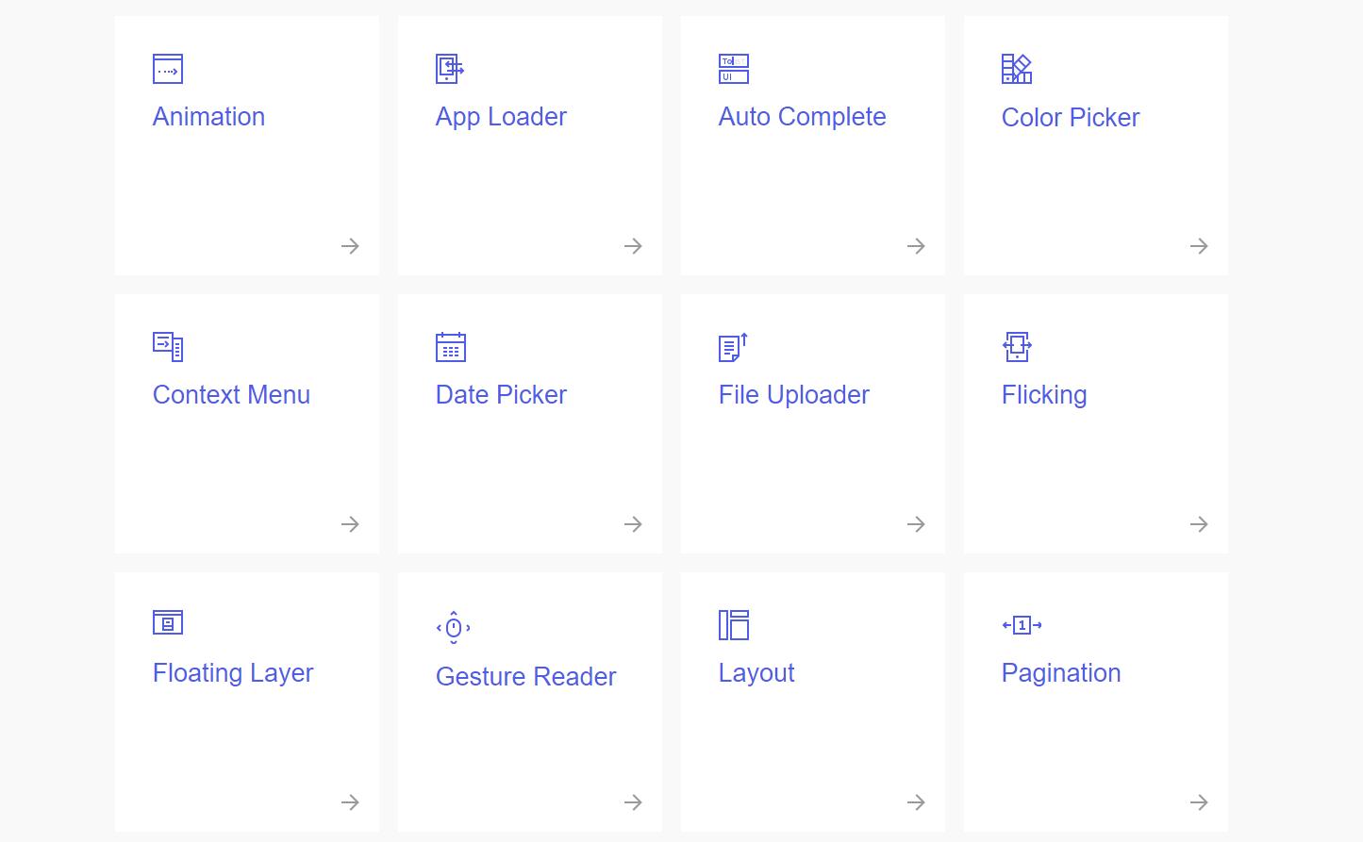Open the Animation link
The height and width of the screenshot is (842, 1363).
pyautogui.click(x=208, y=117)
